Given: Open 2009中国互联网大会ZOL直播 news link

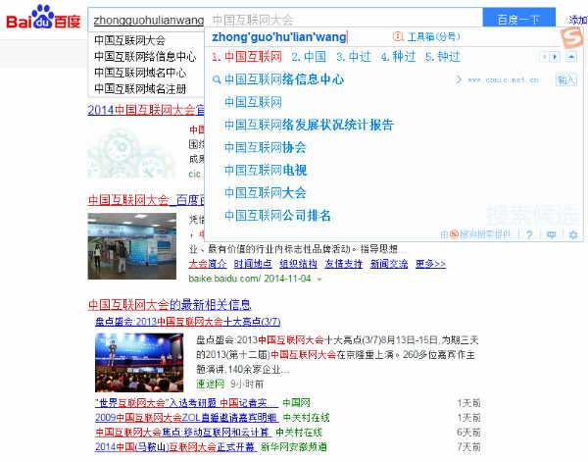Looking at the screenshot, I should (x=187, y=418).
